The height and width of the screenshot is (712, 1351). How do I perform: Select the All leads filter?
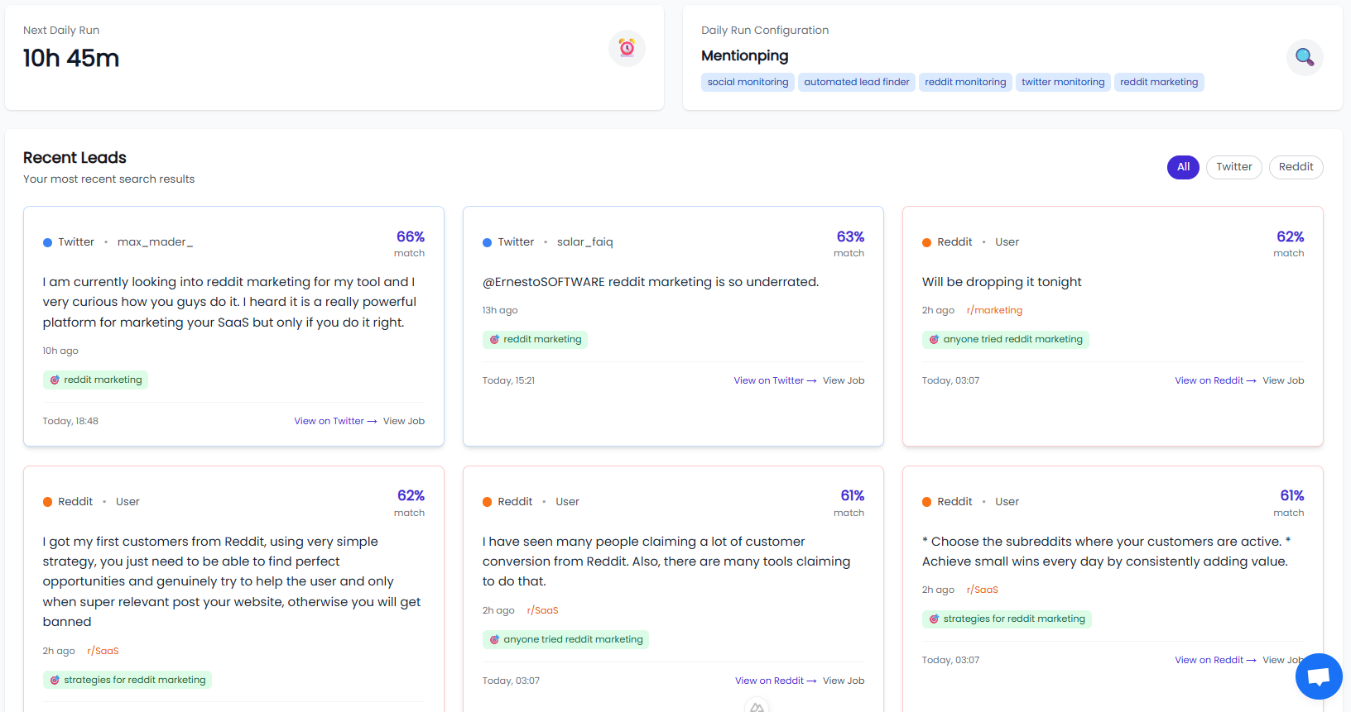click(x=1182, y=167)
